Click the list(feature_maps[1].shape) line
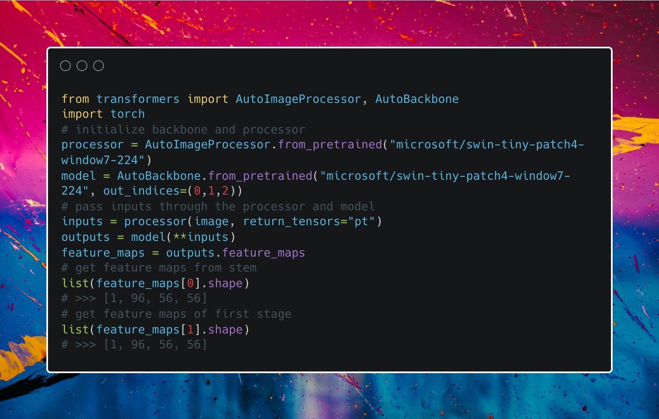Screen dimensions: 659x419 pyautogui.click(x=155, y=330)
